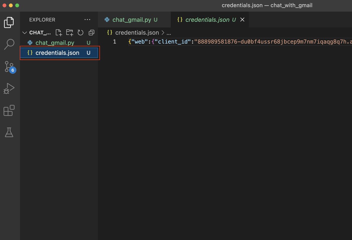This screenshot has width=352, height=240.
Task: Open the Run and Debug view
Action: [x=9, y=89]
